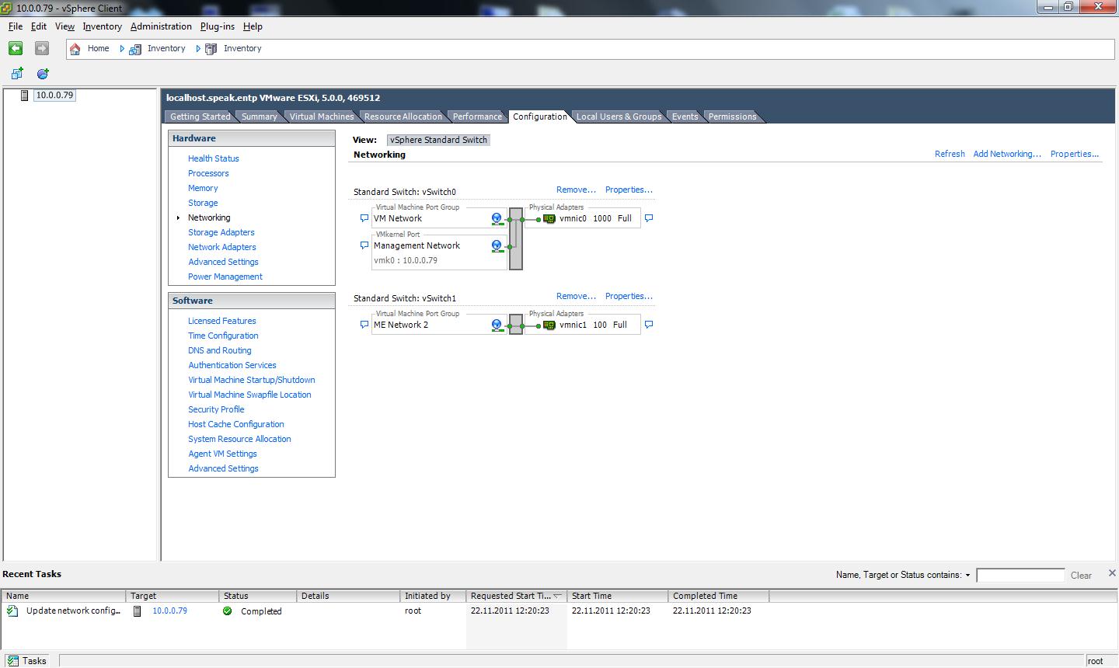Open the File menu
Image resolution: width=1119 pixels, height=668 pixels.
point(16,26)
